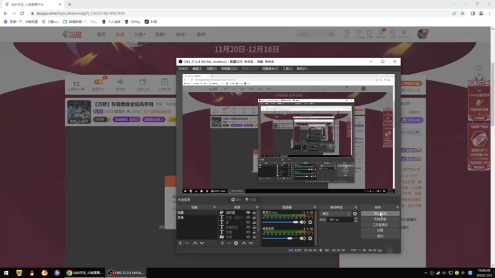Click the Douyu user avatar

tap(423, 34)
